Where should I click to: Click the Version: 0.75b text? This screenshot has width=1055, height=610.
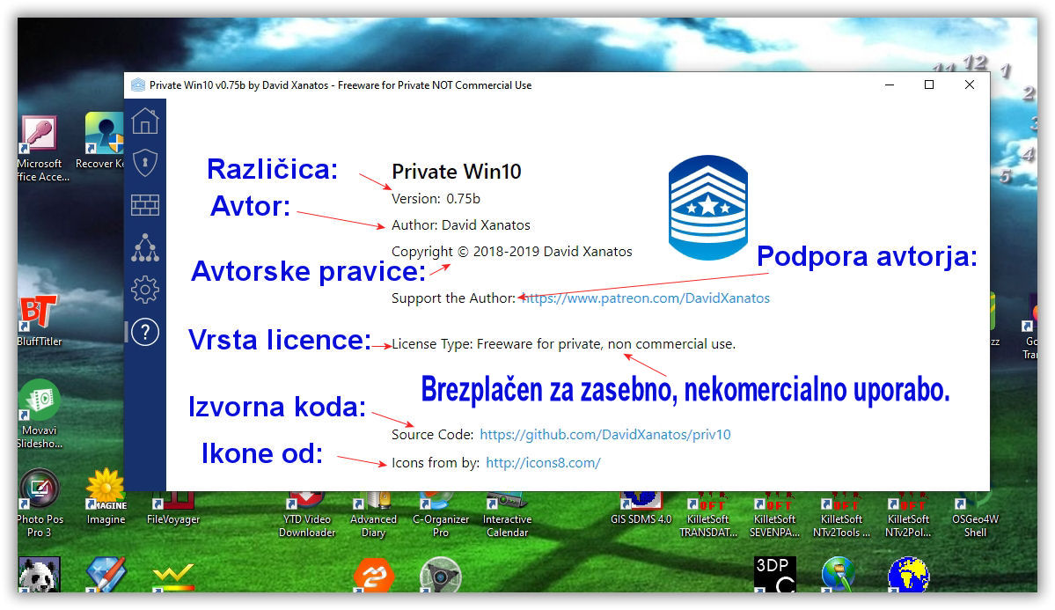(436, 199)
